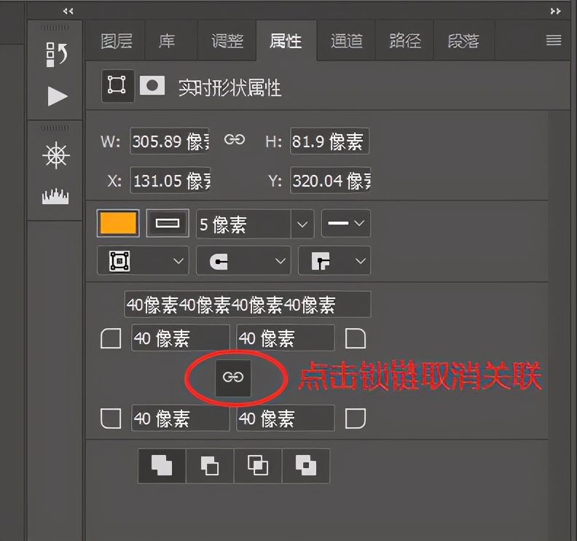
Task: Click the top-left corner radius icon
Action: [x=111, y=338]
